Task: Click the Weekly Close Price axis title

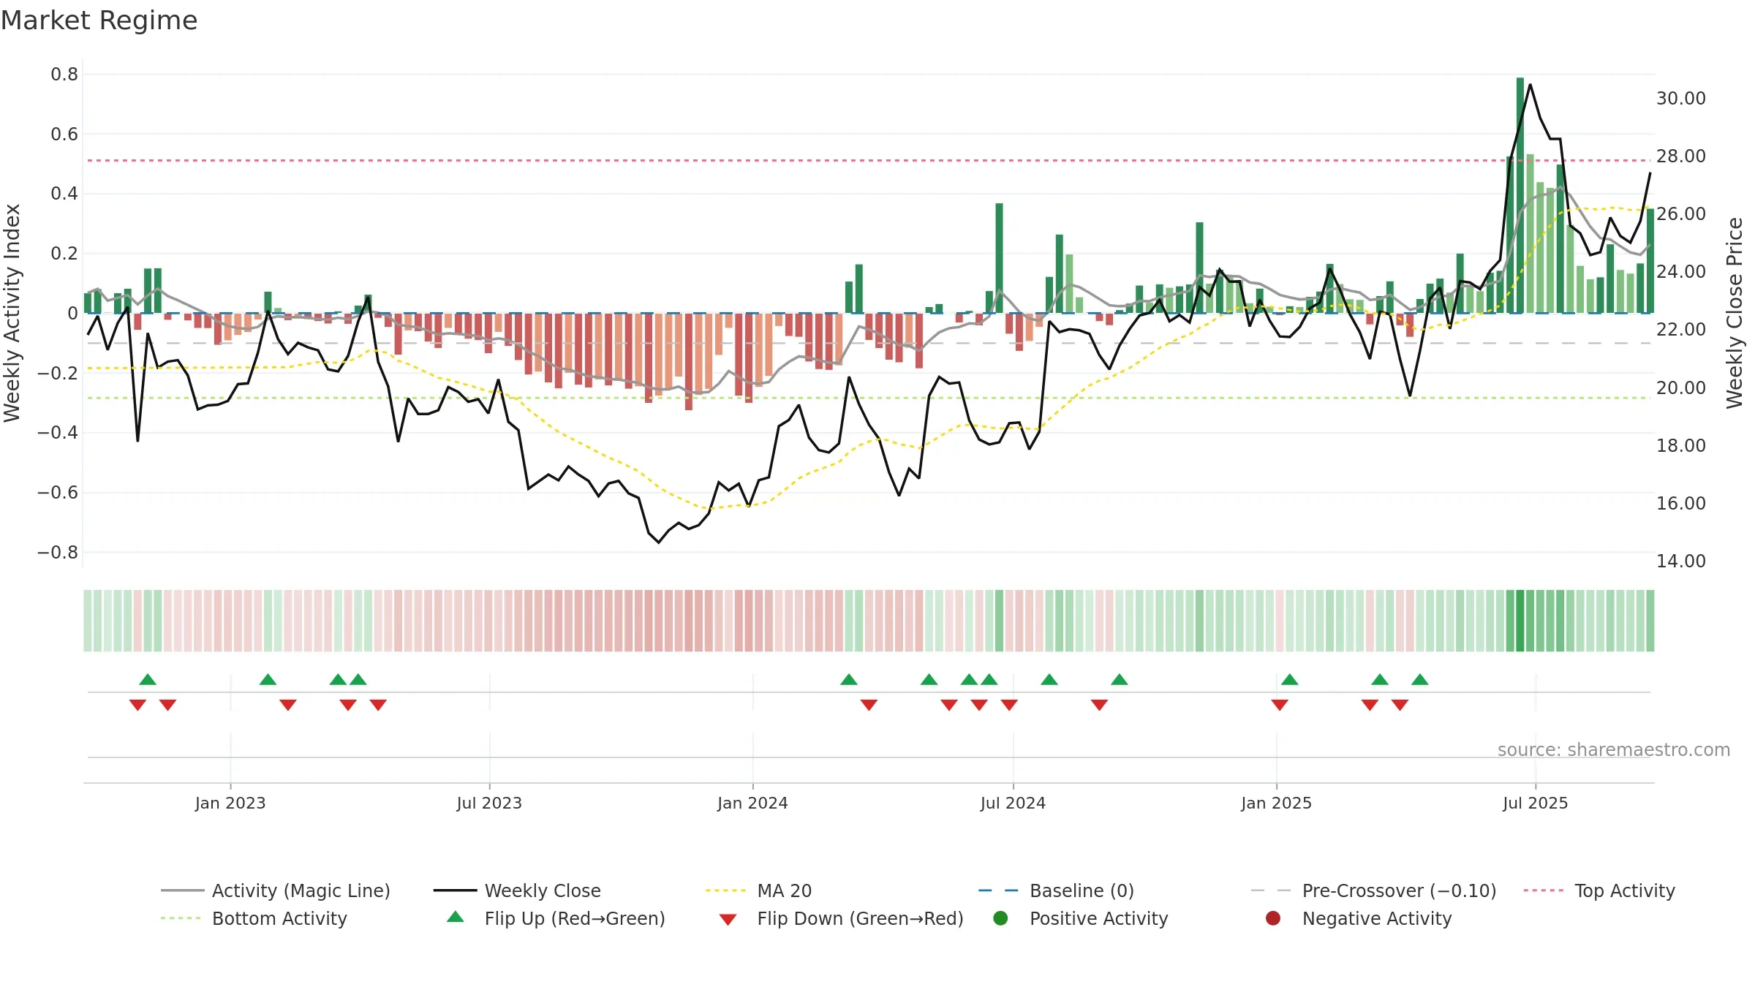Action: (1735, 313)
